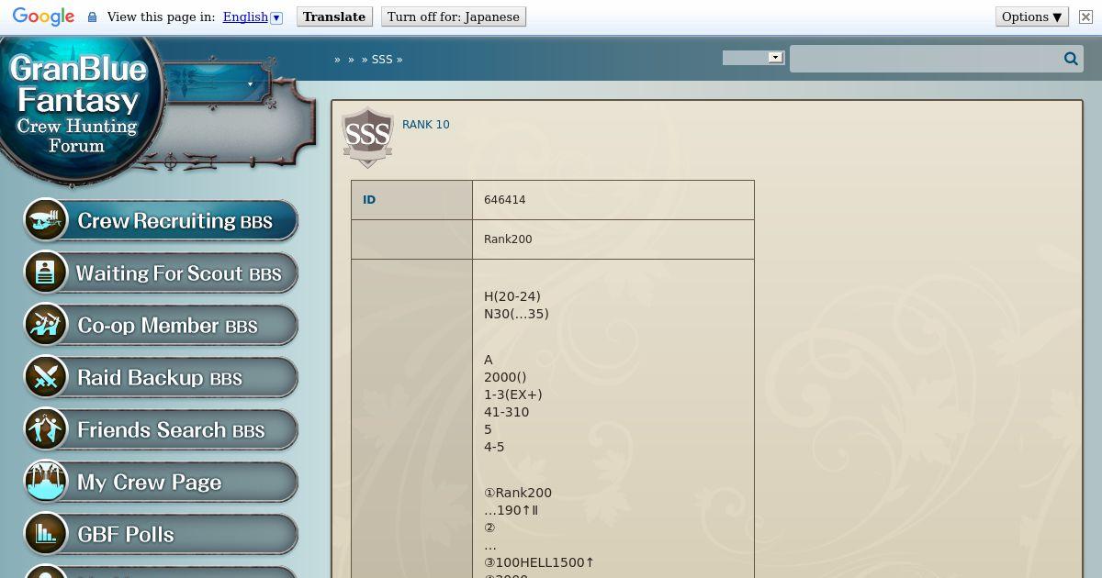
Task: Click the SSS breadcrumb link
Action: point(382,59)
